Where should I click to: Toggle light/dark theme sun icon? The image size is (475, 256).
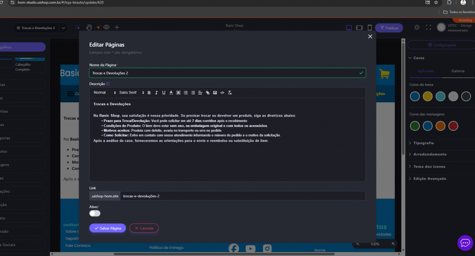coord(417,27)
